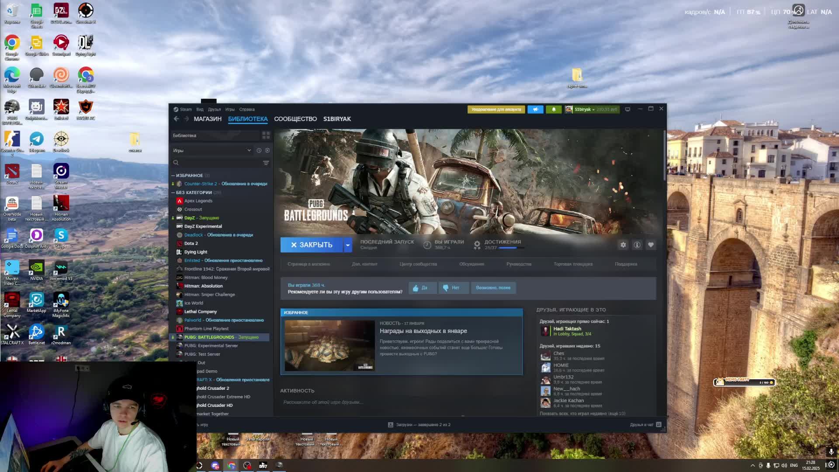Open advanced library filter options icon
Viewport: 839px width, 472px height.
click(x=266, y=163)
